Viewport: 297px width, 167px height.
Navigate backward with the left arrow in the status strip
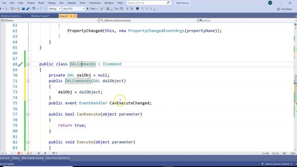(39, 153)
